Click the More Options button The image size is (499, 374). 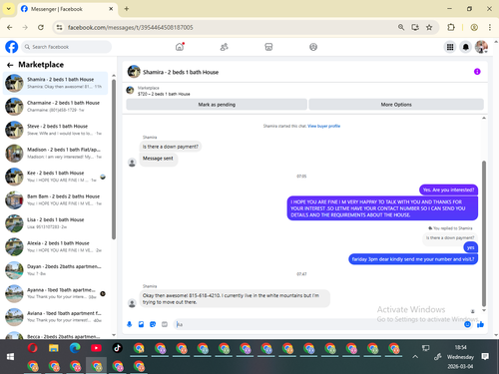coord(396,105)
